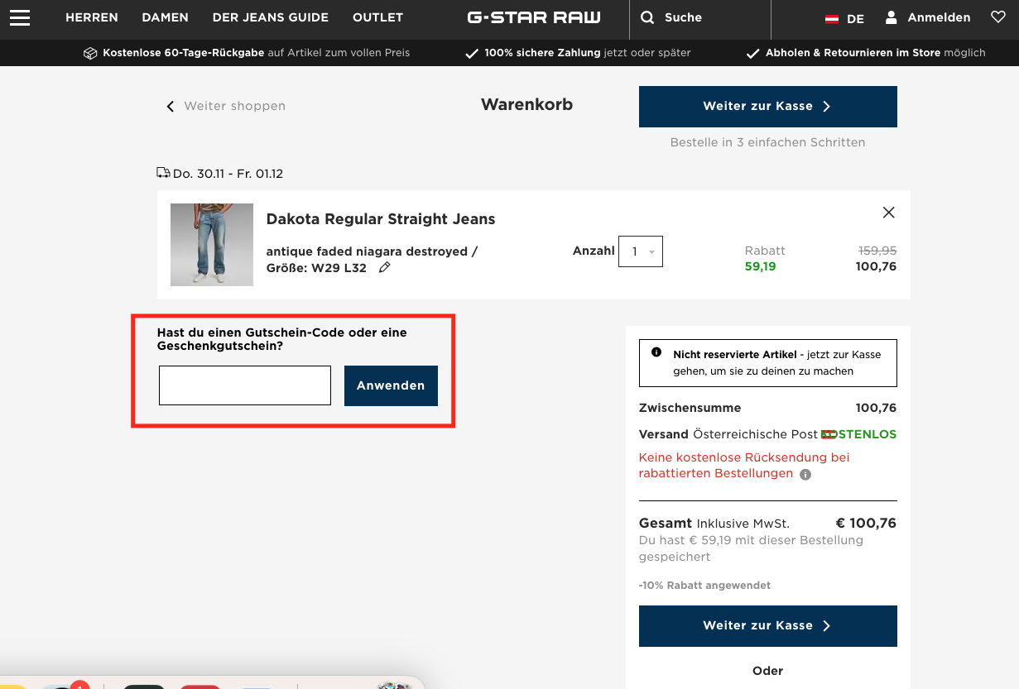Go to G-STAR RAW home logo

[534, 17]
